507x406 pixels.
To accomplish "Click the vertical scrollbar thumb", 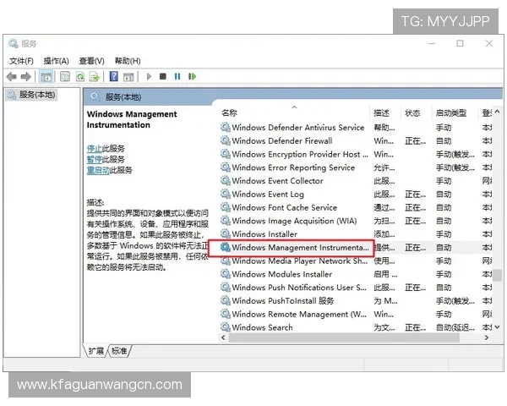I will pos(498,275).
